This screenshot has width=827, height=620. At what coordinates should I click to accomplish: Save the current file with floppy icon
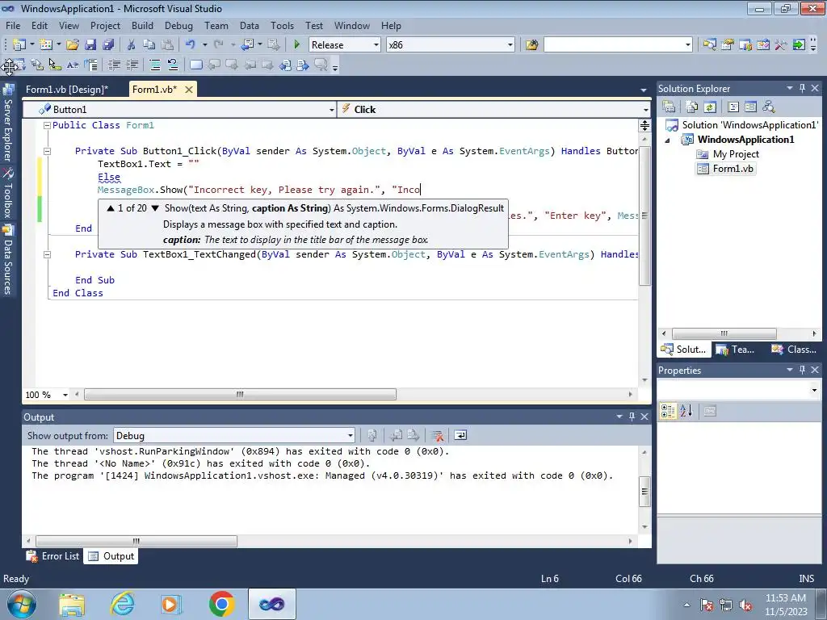coord(90,45)
